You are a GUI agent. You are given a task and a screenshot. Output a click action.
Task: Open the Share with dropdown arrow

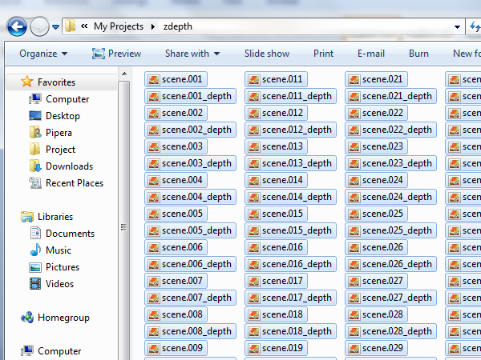tap(217, 54)
